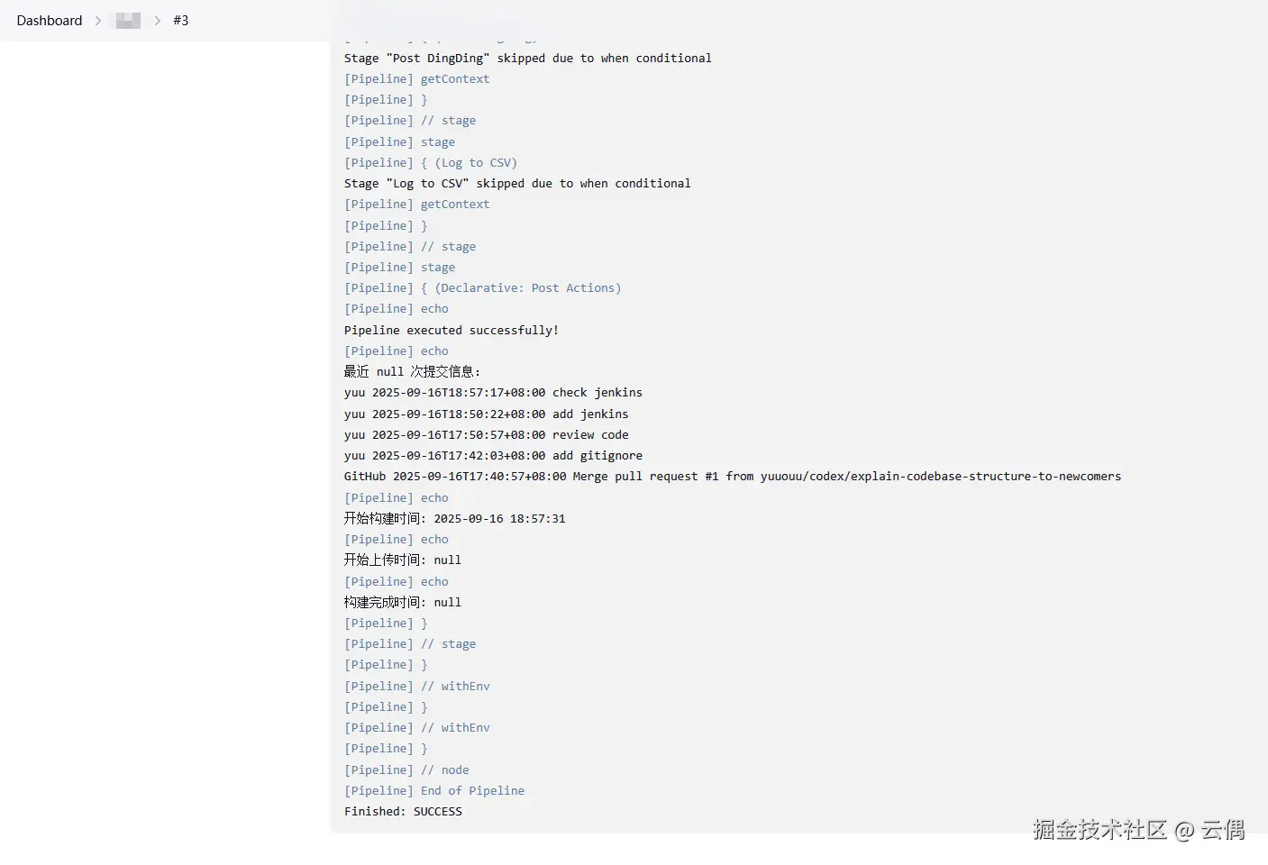The height and width of the screenshot is (865, 1268).
Task: Click the "Pipeline executed successfully!" output line
Action: tap(452, 330)
